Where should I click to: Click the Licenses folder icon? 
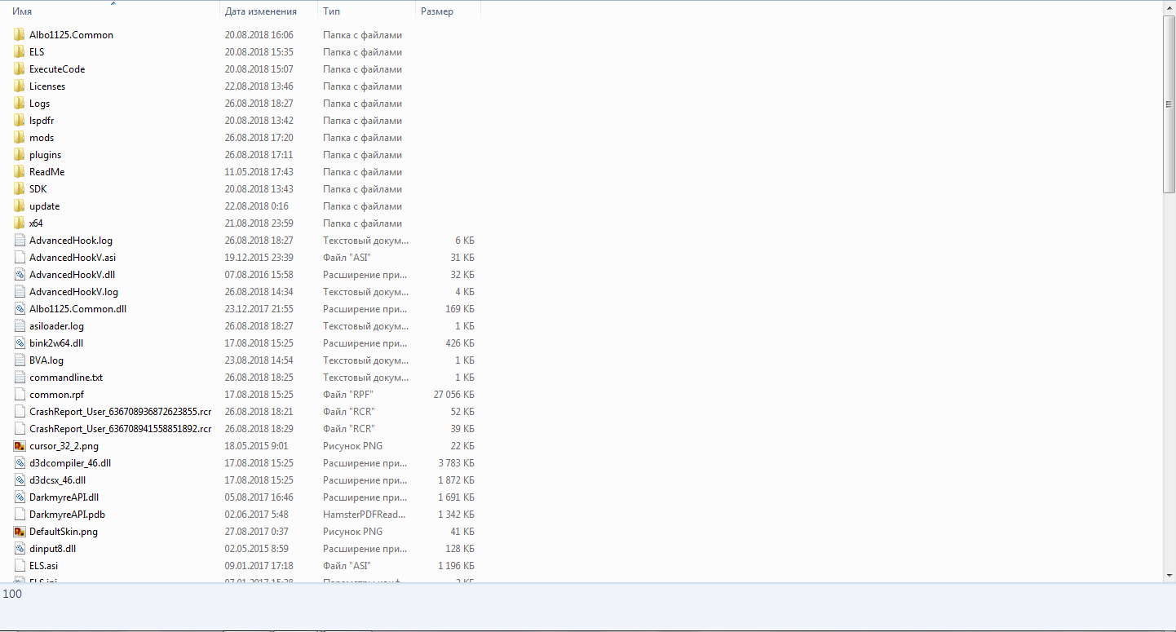click(20, 86)
